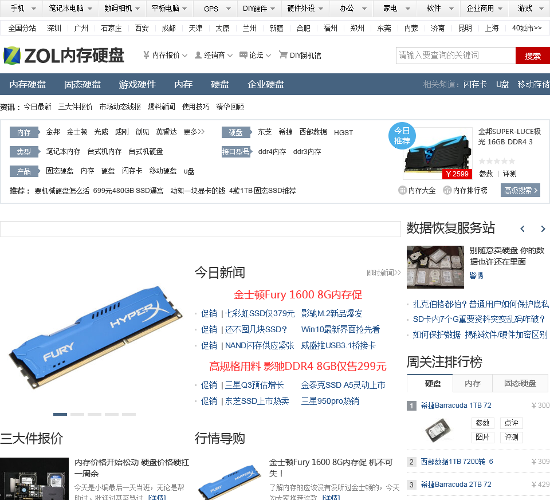Click the 高级搜索 button
The height and width of the screenshot is (500, 550).
point(520,190)
